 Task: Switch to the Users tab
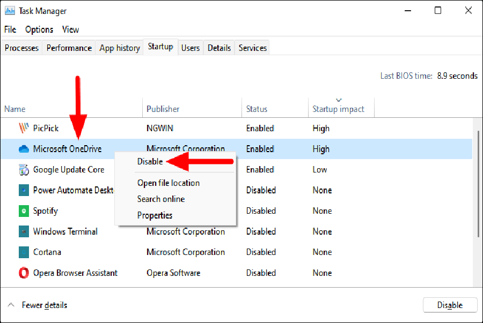191,48
